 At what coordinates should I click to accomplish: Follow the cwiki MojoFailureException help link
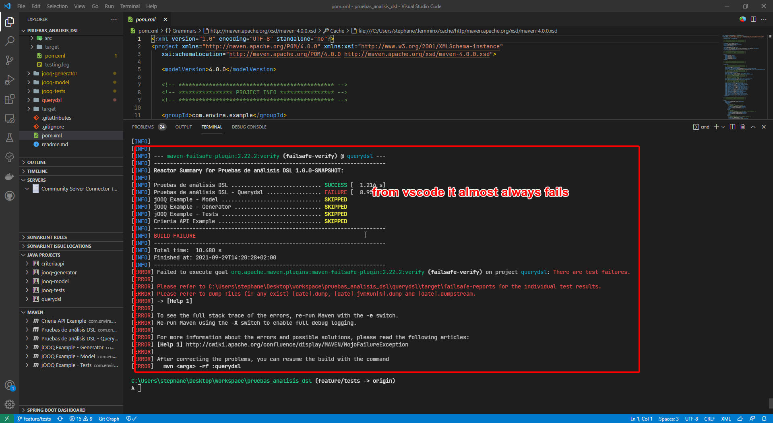coord(296,344)
